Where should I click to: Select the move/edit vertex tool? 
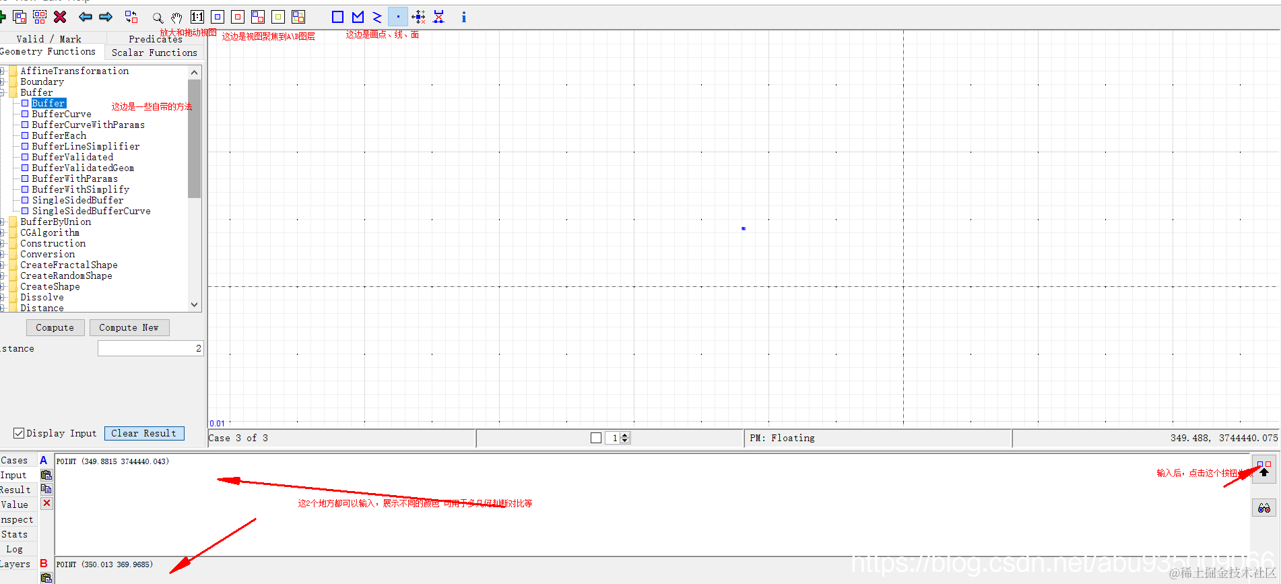[418, 17]
